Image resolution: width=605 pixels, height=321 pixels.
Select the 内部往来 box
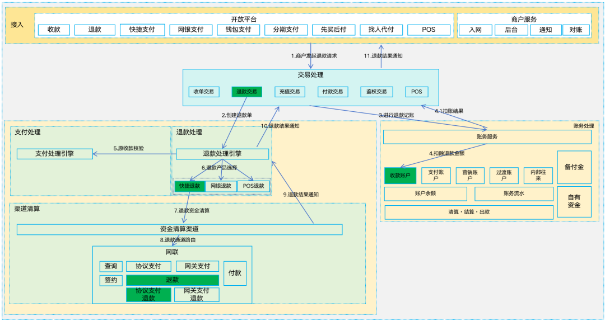(538, 176)
